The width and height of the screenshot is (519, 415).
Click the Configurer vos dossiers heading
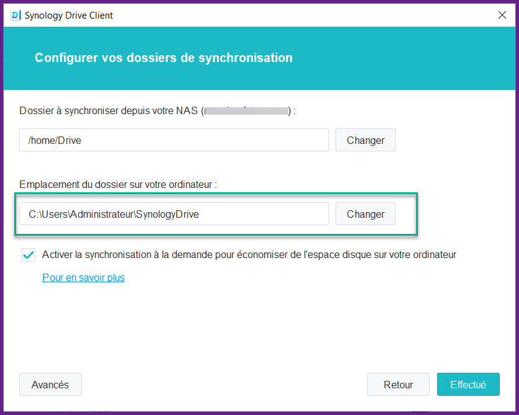click(x=164, y=58)
